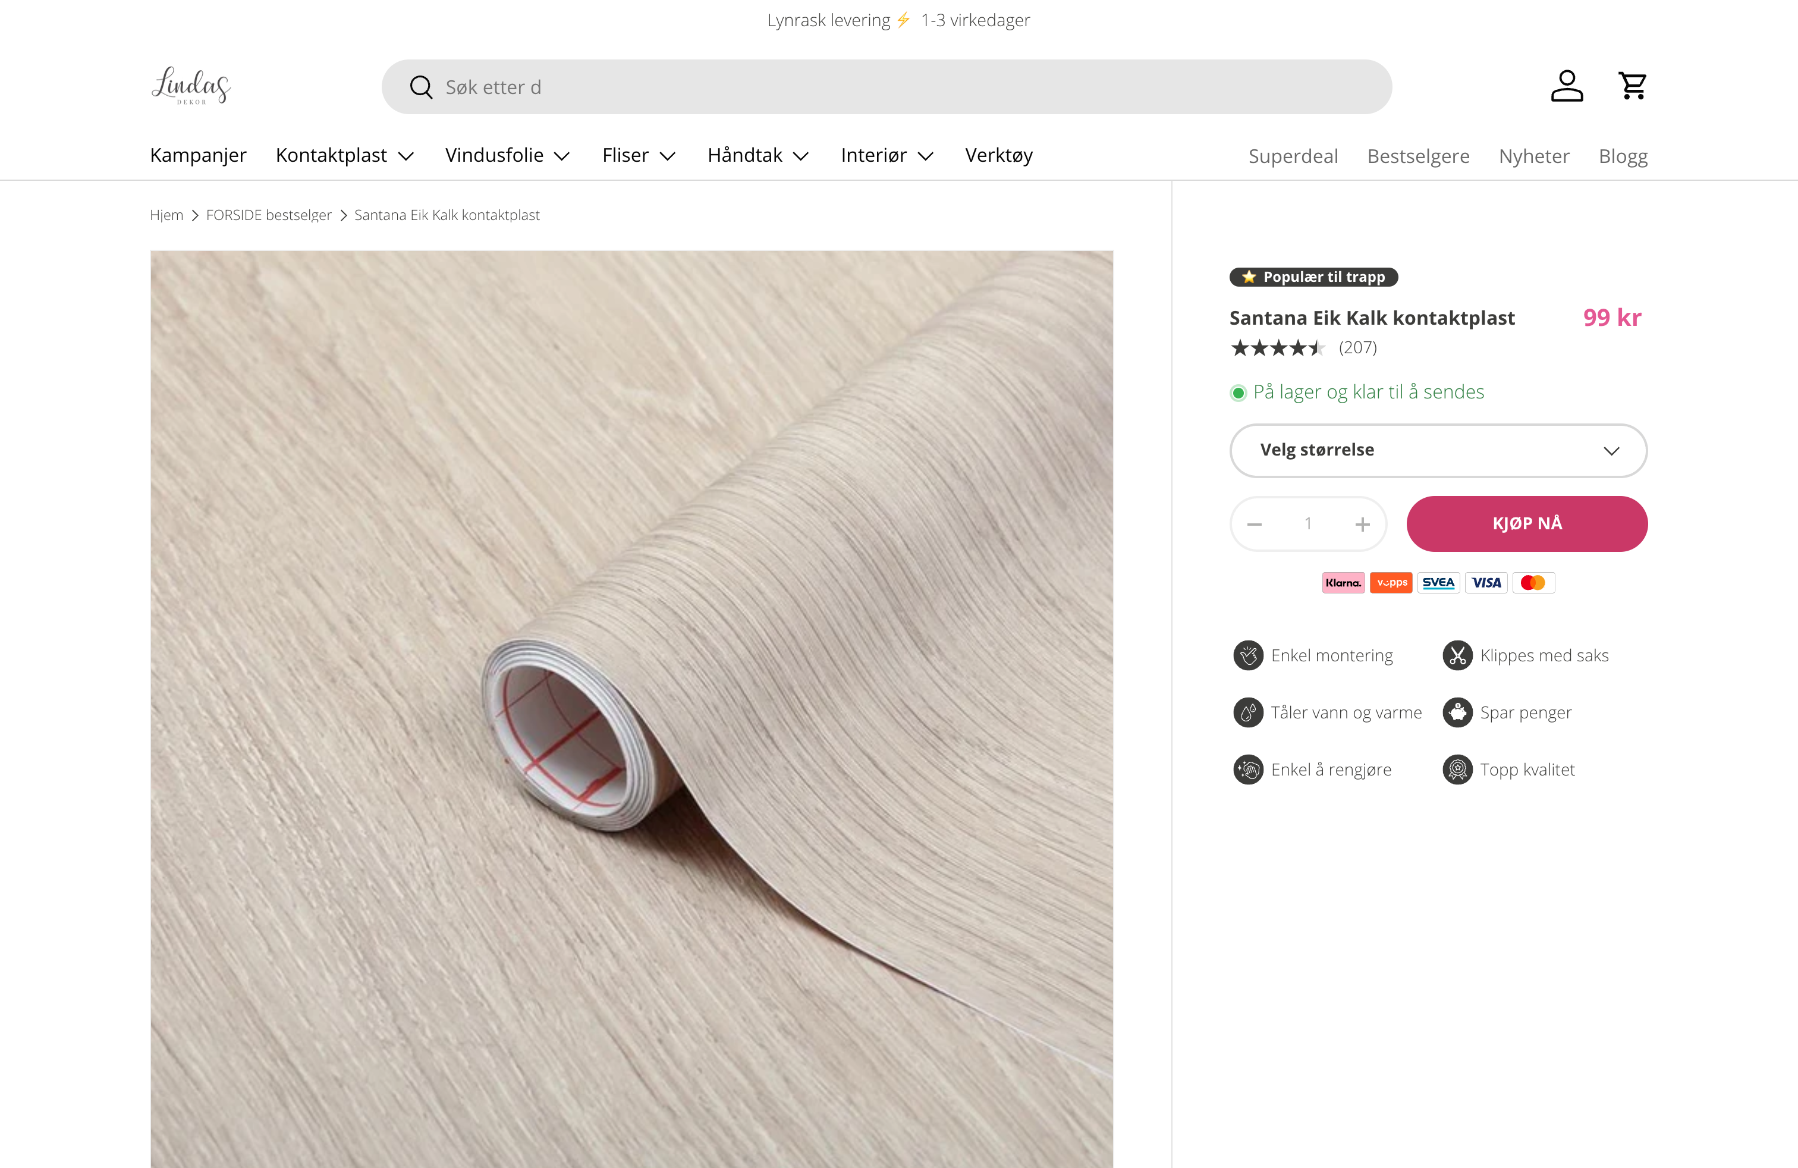Open the user account page

(x=1567, y=86)
